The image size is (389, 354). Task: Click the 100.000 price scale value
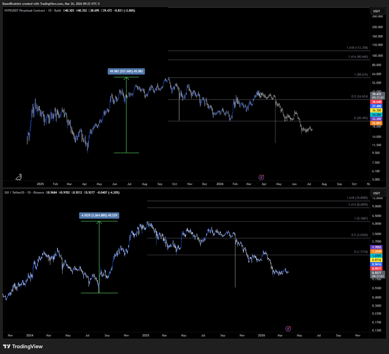pyautogui.click(x=377, y=56)
